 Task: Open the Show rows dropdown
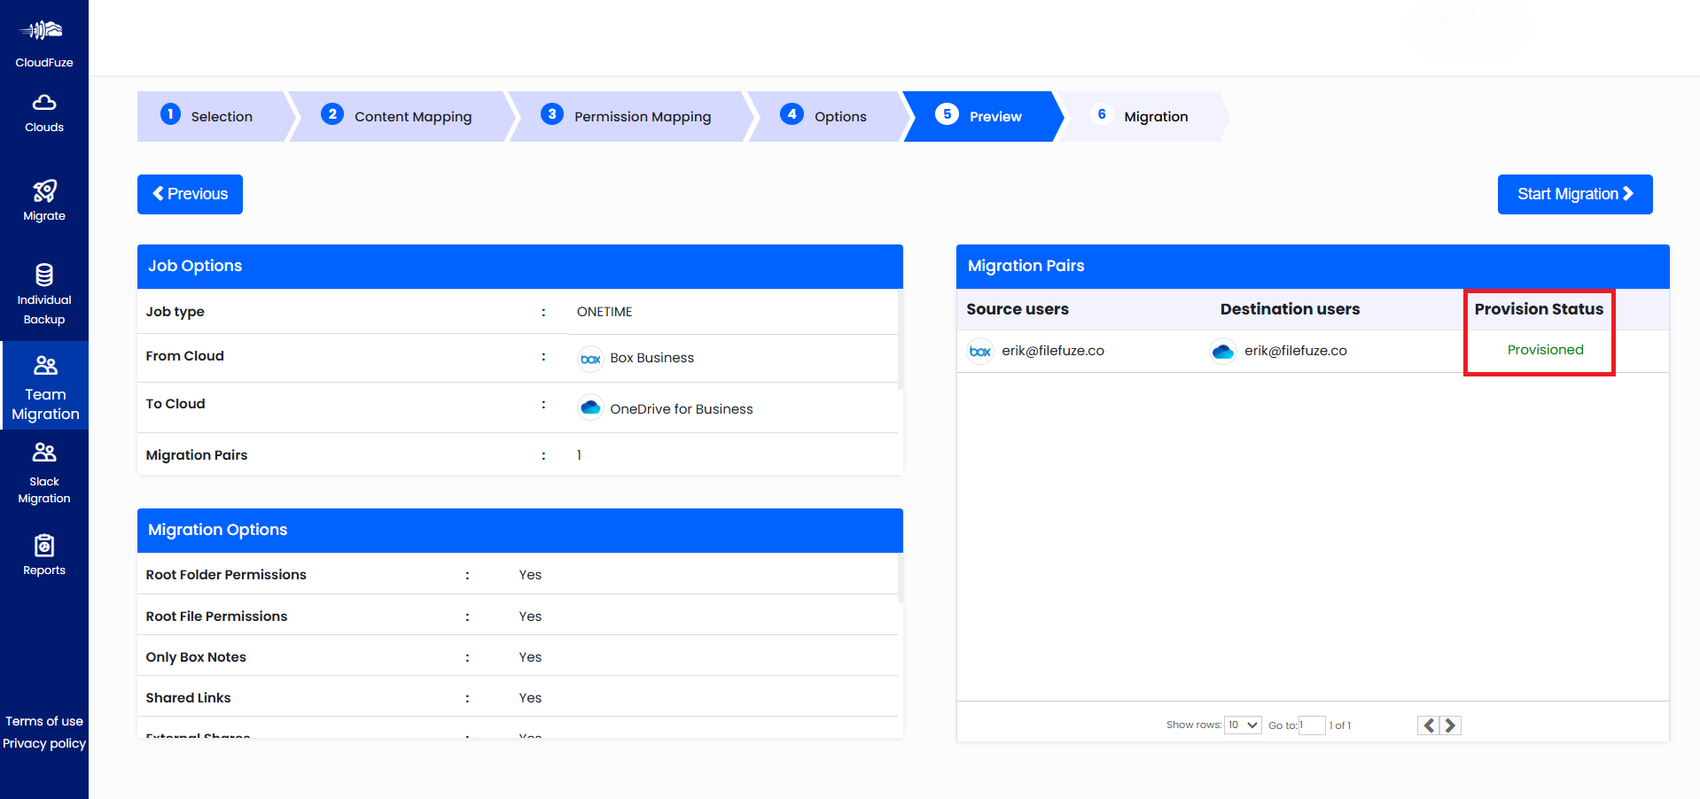[1243, 725]
